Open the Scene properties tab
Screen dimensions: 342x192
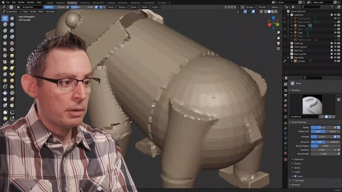285,106
